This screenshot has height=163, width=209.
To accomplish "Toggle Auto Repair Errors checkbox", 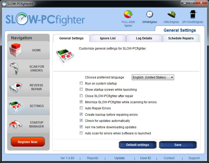I will pos(81,108).
